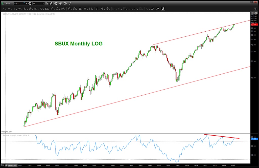The height and width of the screenshot is (168, 259).
Task: Select the Text annotation tool
Action: click(x=97, y=9)
